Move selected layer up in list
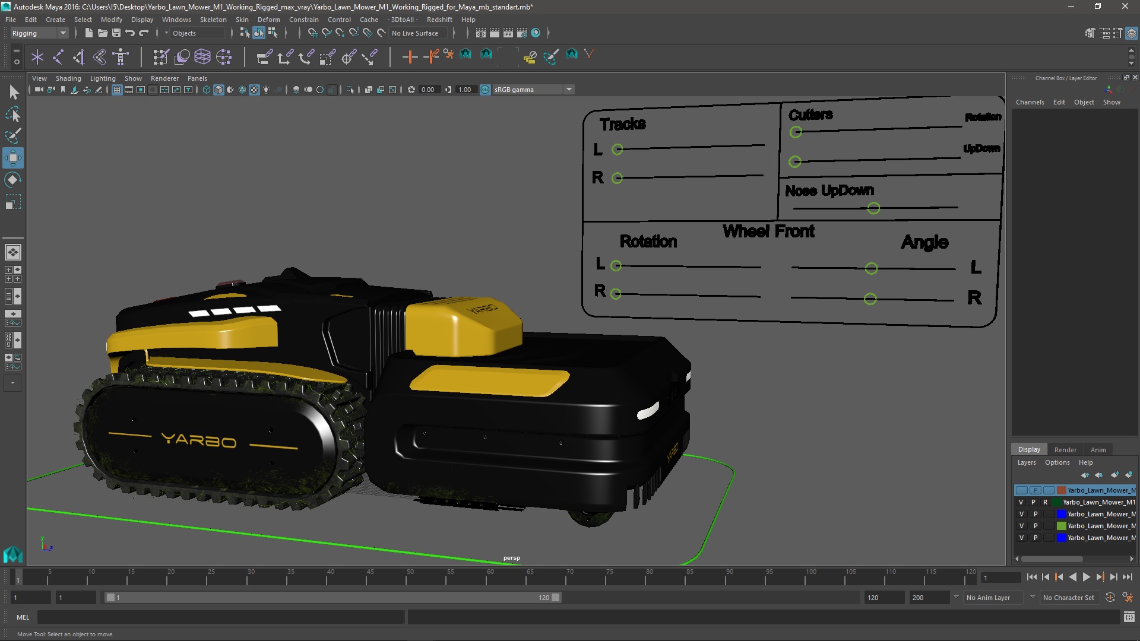This screenshot has width=1140, height=641. pyautogui.click(x=1085, y=475)
